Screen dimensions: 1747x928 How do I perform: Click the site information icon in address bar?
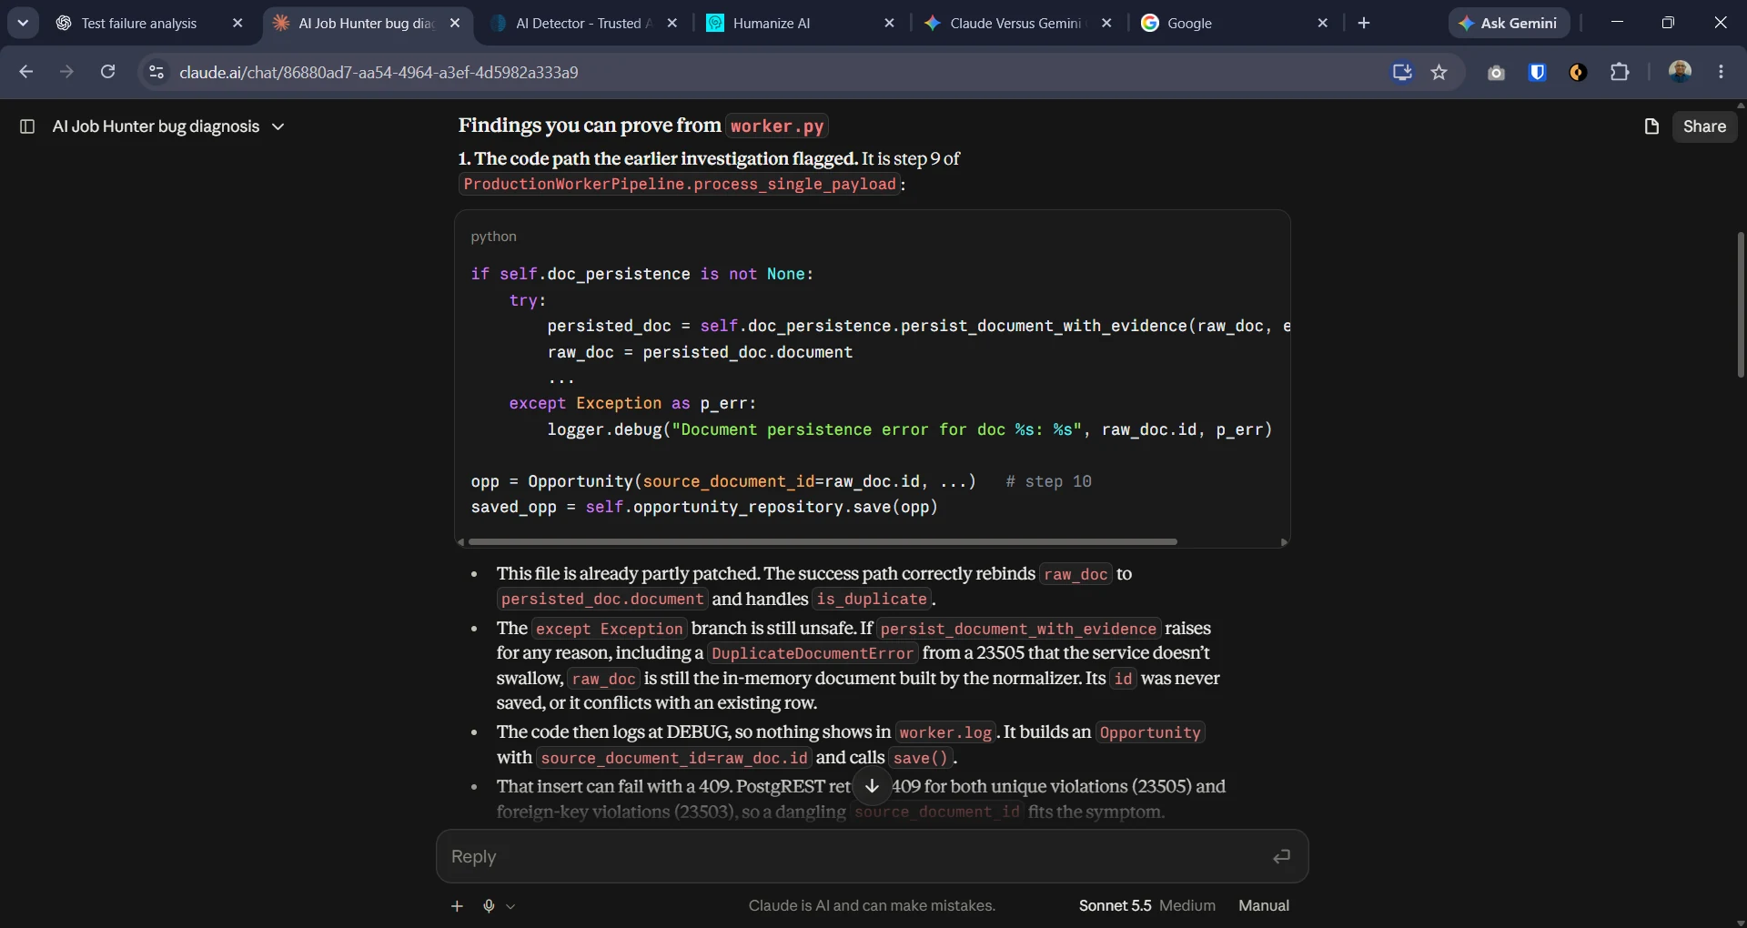pos(156,72)
